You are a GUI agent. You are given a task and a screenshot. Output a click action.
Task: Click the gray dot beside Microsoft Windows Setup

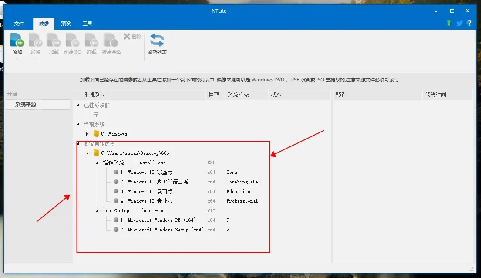[x=116, y=230]
